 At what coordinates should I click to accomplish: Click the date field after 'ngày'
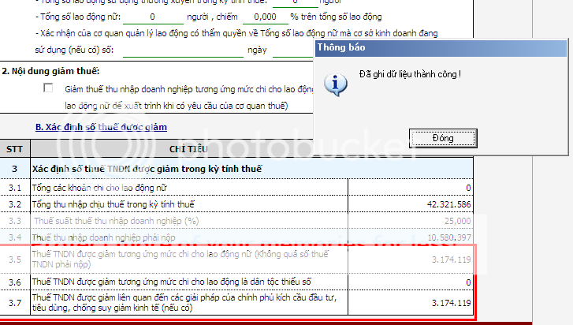point(293,50)
